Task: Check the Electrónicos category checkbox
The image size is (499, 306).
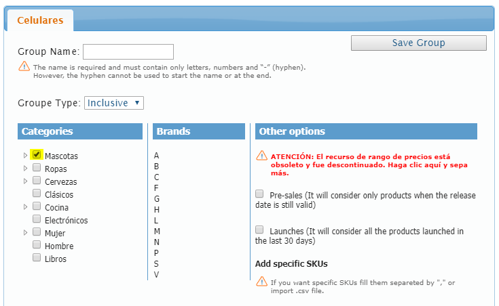Action: click(x=37, y=219)
